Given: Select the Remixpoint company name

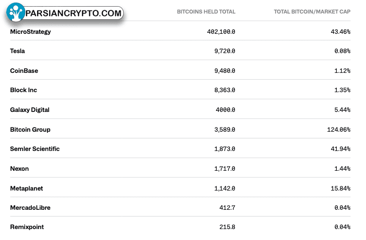Looking at the screenshot, I should pyautogui.click(x=27, y=227).
